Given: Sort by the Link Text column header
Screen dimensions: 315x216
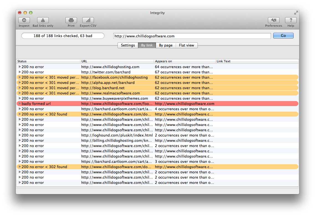Looking at the screenshot, I should point(257,61).
